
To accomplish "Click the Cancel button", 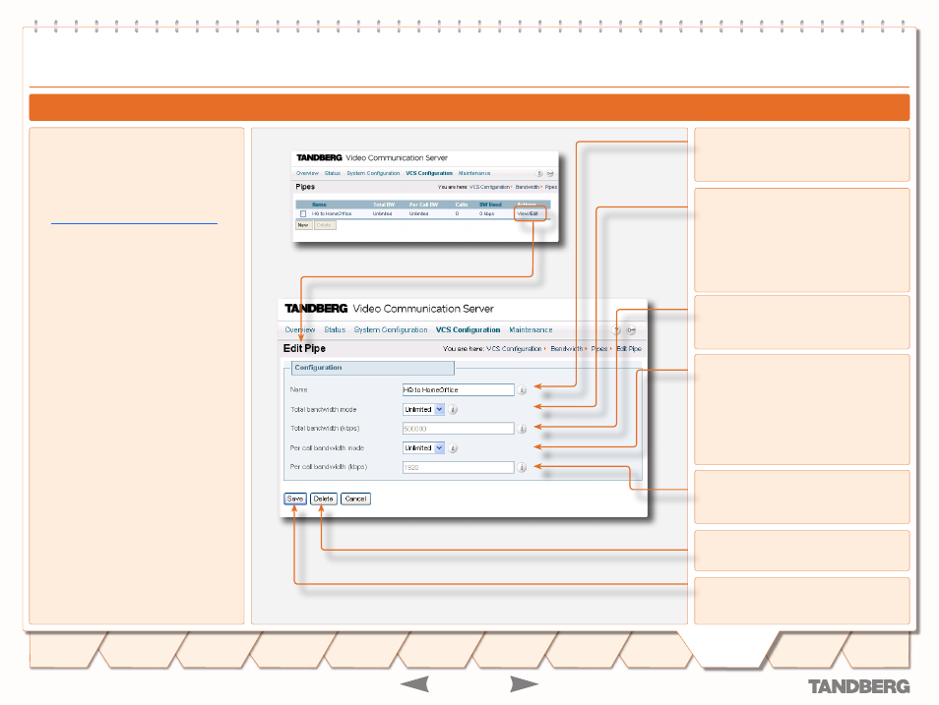I will coord(355,499).
